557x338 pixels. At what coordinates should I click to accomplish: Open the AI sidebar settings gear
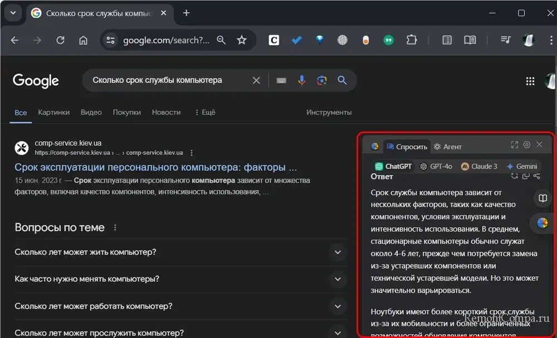point(527,145)
